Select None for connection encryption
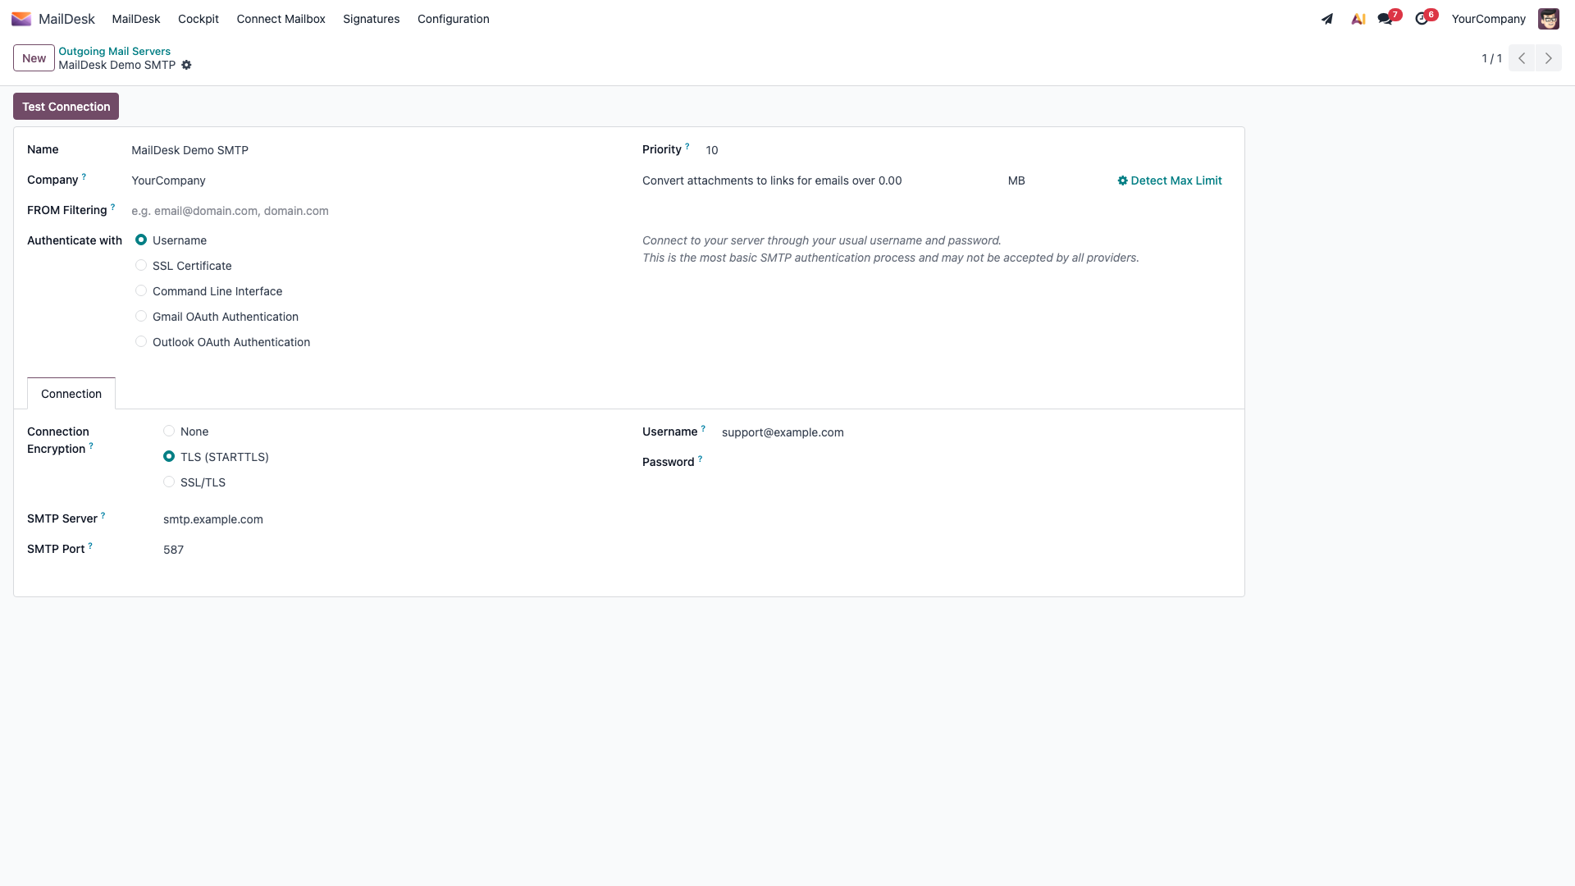This screenshot has width=1575, height=886. pos(169,432)
